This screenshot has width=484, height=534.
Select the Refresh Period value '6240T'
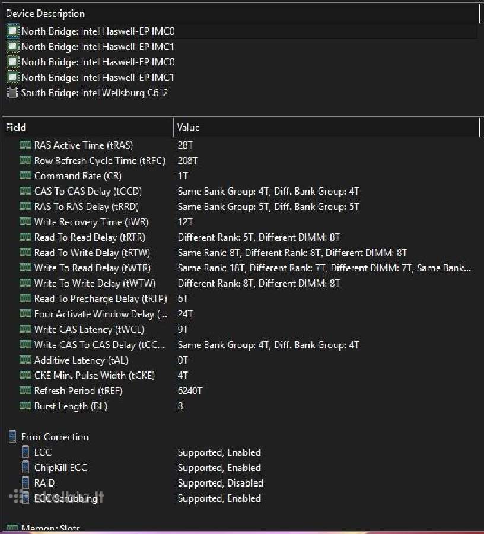click(190, 390)
